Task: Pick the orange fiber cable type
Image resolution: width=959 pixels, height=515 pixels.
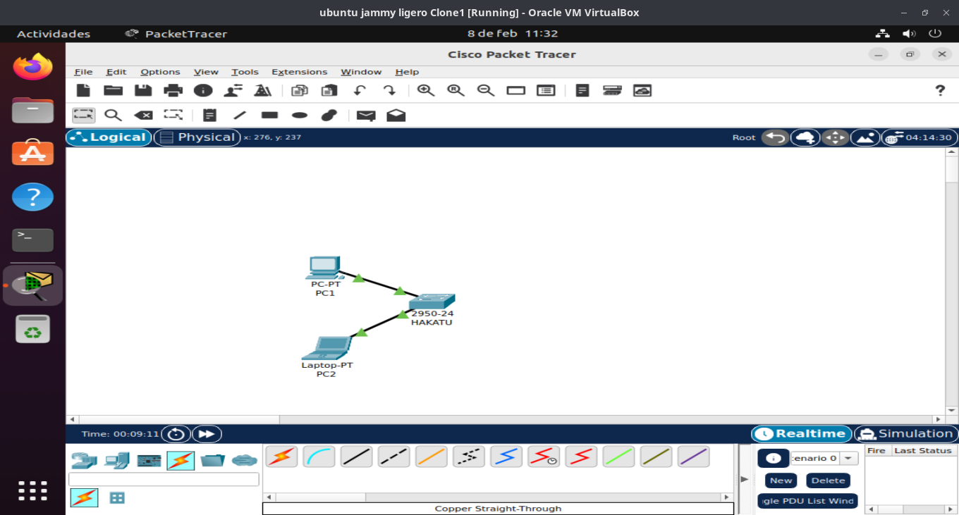Action: click(431, 457)
